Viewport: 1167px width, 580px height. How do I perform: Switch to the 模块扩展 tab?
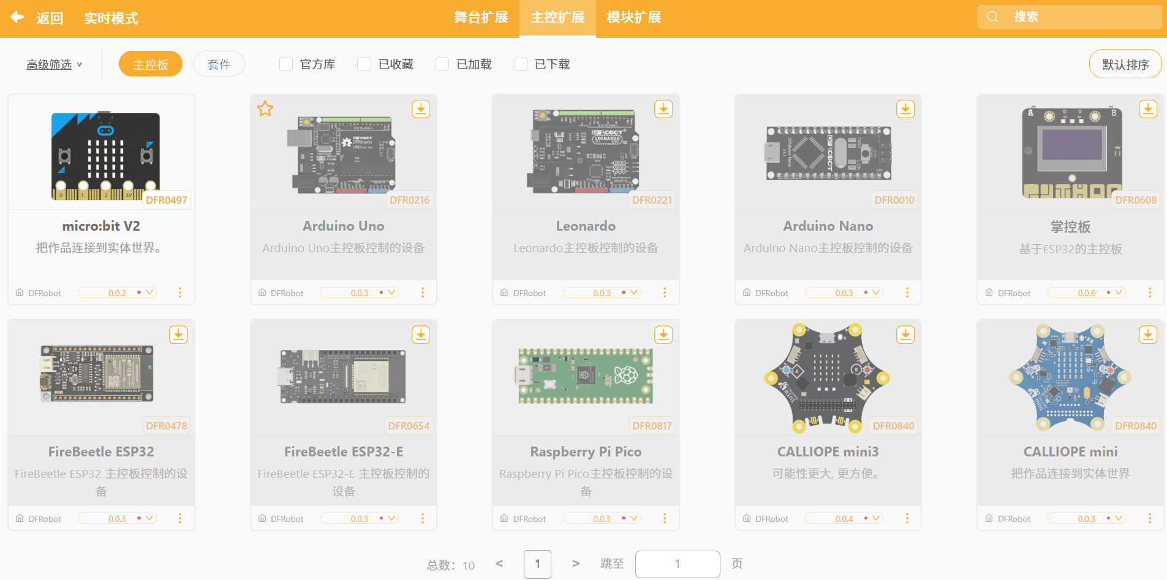[634, 18]
